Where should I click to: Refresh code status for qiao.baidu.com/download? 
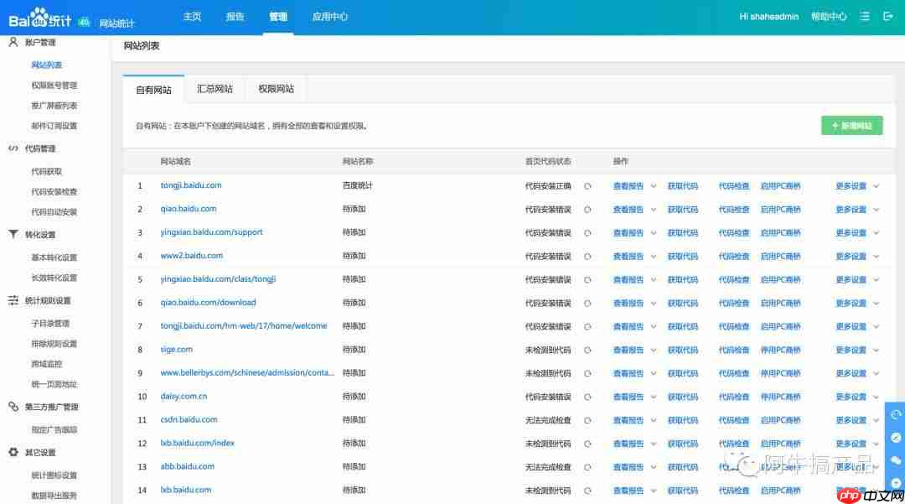coord(587,303)
